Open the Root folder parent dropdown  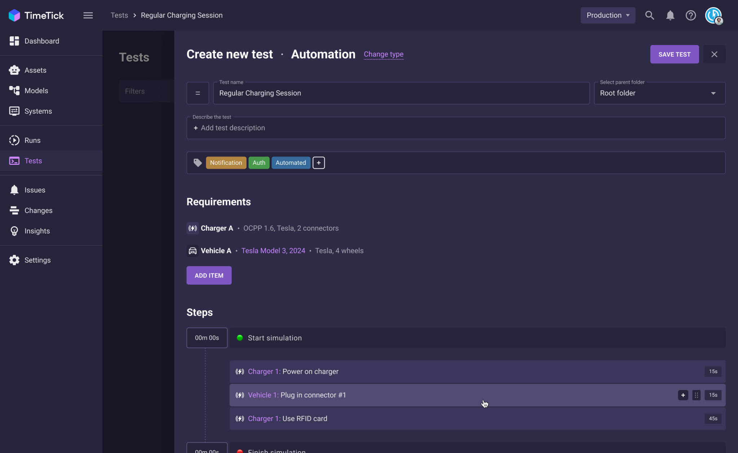[659, 93]
